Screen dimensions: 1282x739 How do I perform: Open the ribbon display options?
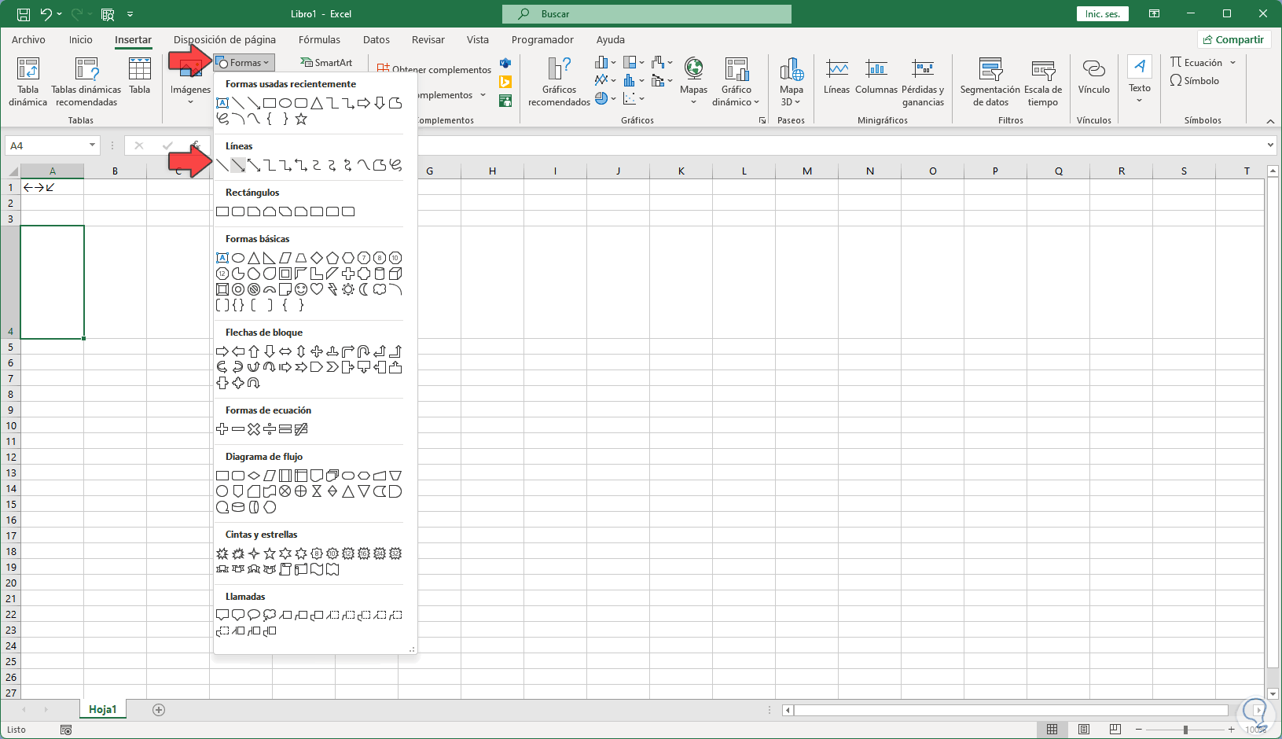[x=1154, y=14]
